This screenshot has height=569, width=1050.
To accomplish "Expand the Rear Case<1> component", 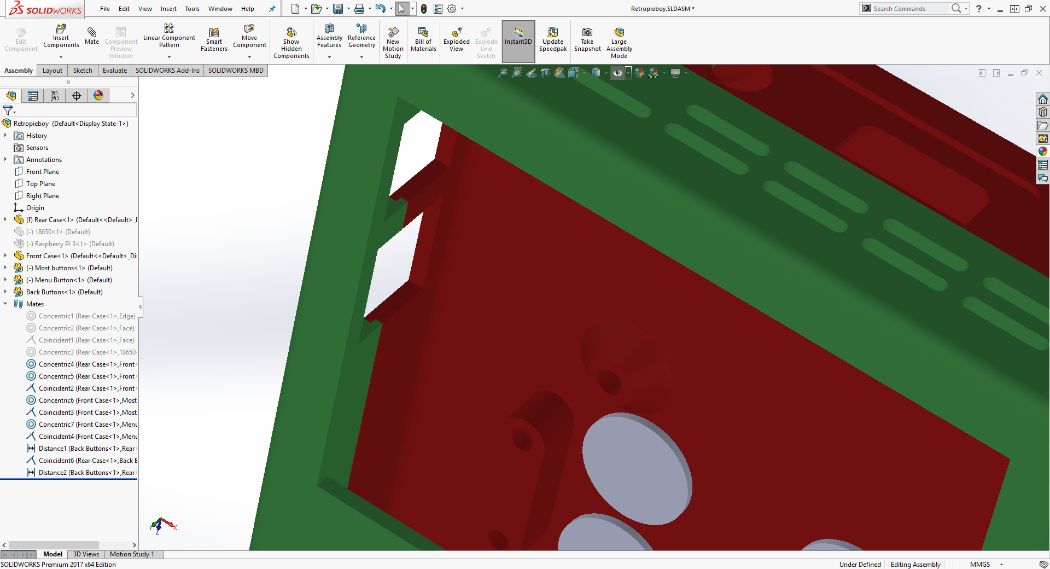I will point(5,220).
